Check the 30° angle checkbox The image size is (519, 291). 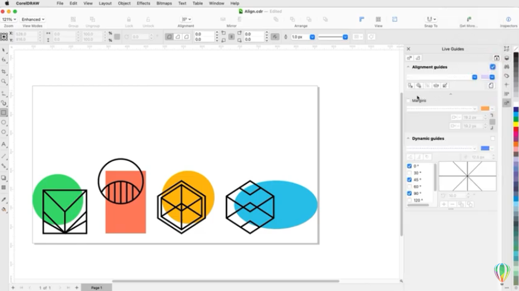(x=410, y=173)
